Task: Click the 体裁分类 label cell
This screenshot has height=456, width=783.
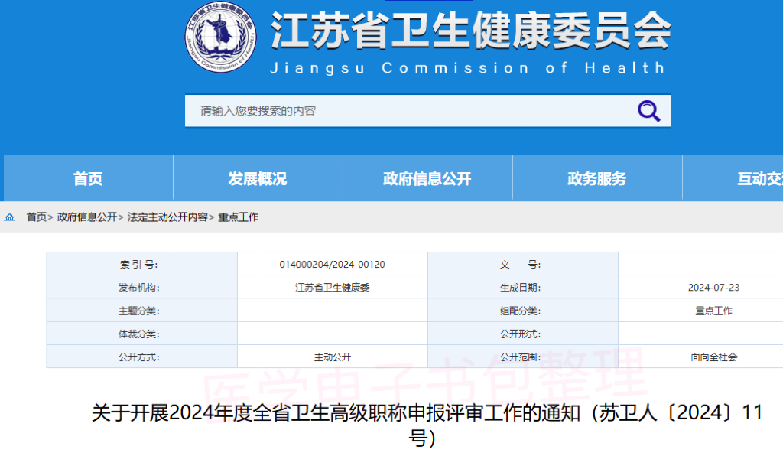Action: (x=141, y=334)
